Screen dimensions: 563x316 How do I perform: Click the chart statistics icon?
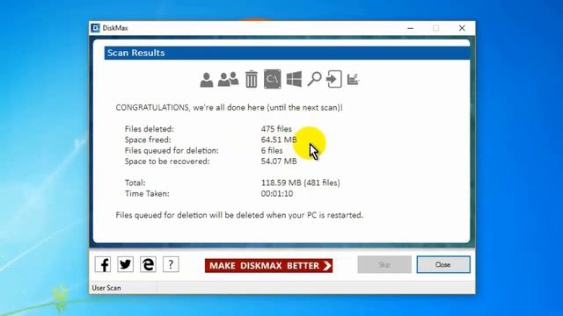pyautogui.click(x=354, y=79)
